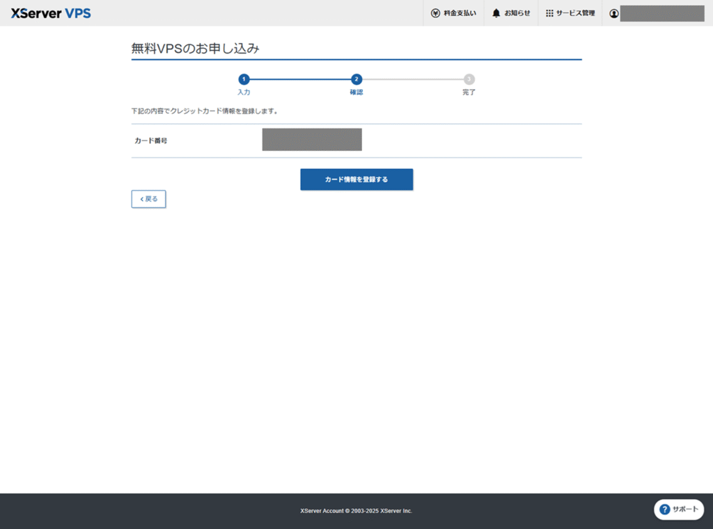Viewport: 713px width, 529px height.
Task: Click the masked card number value
Action: point(312,140)
